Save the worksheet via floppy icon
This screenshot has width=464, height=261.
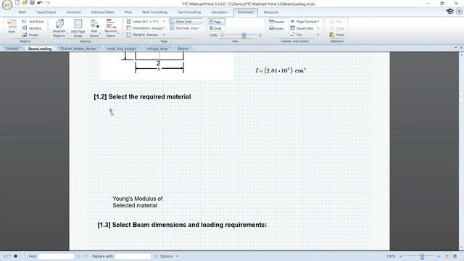click(x=32, y=3)
